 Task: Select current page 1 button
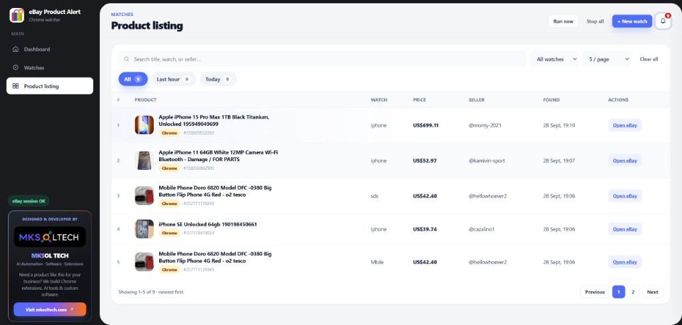[619, 292]
